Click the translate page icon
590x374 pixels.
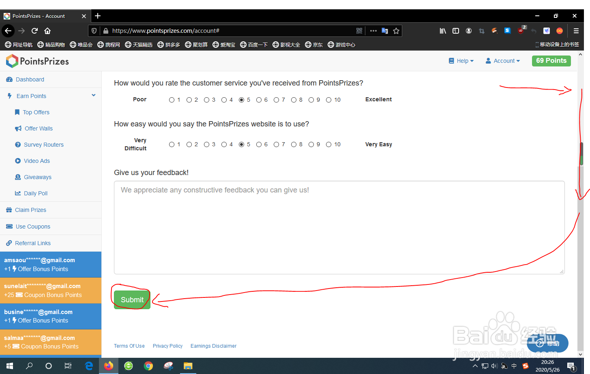point(385,31)
